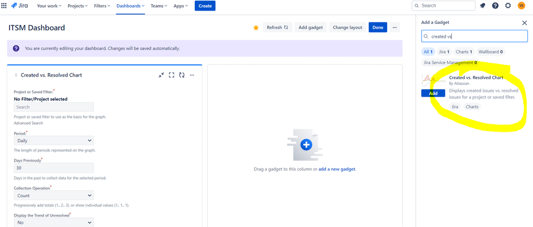Click the purple info icon in banner

[x=16, y=48]
